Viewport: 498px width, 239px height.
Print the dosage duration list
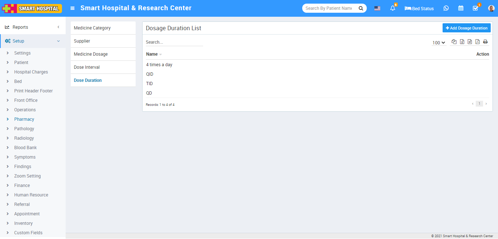[485, 42]
